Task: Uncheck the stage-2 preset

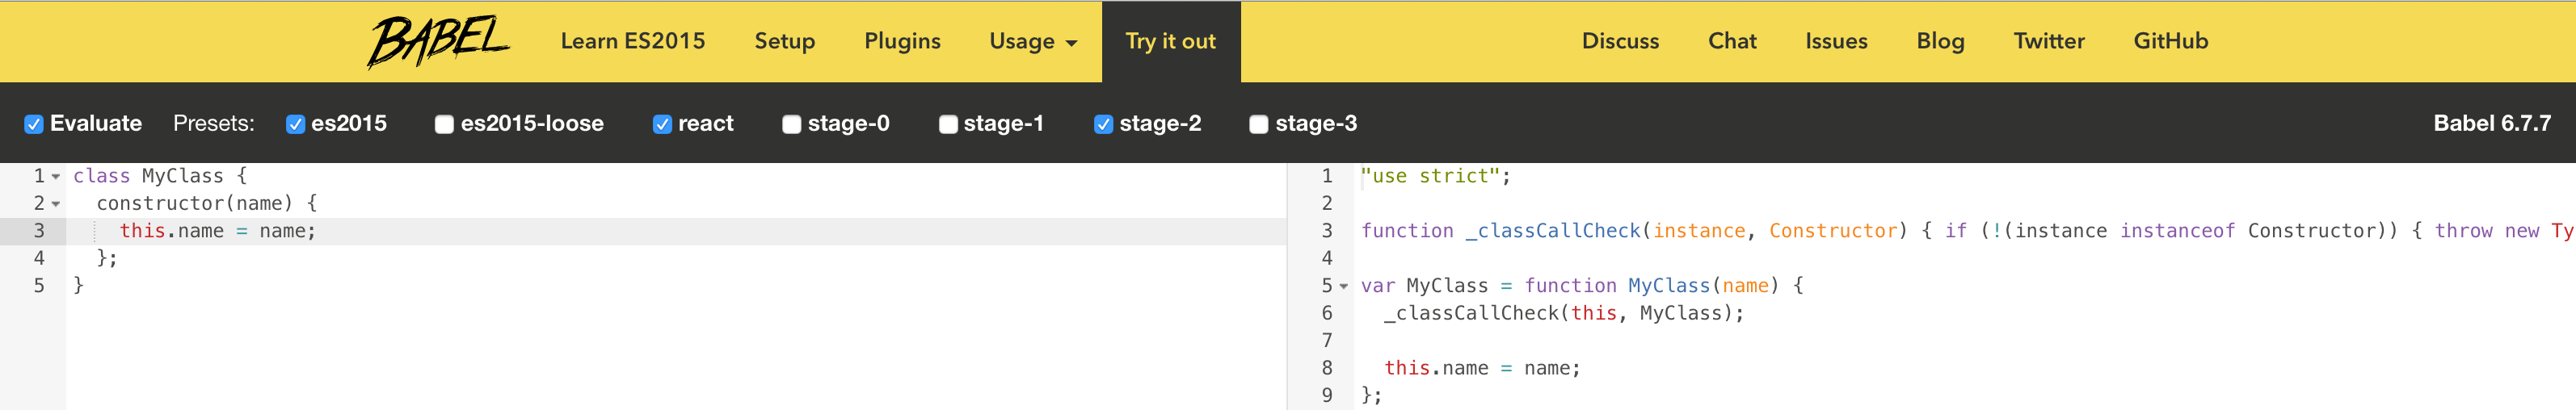Action: tap(1103, 124)
